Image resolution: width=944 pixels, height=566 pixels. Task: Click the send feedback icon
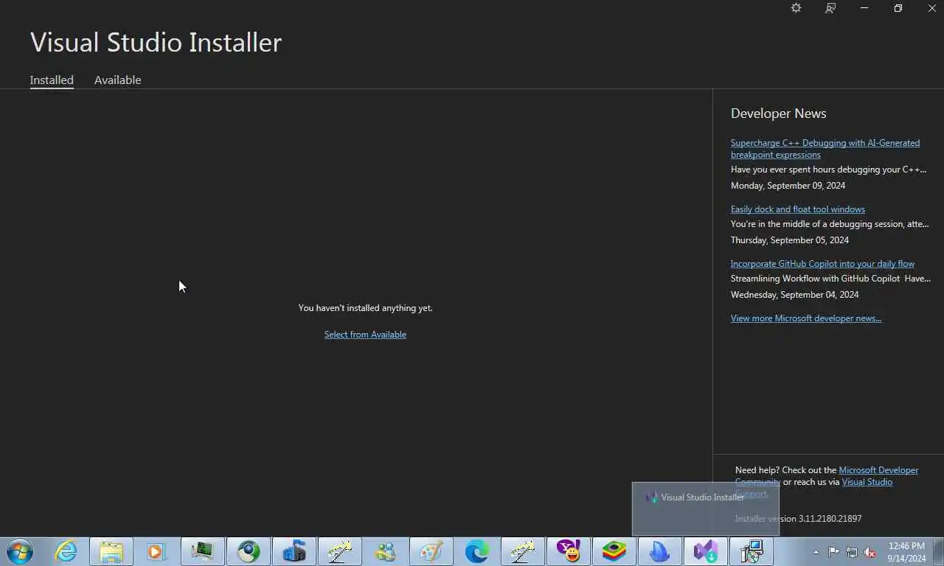[830, 8]
